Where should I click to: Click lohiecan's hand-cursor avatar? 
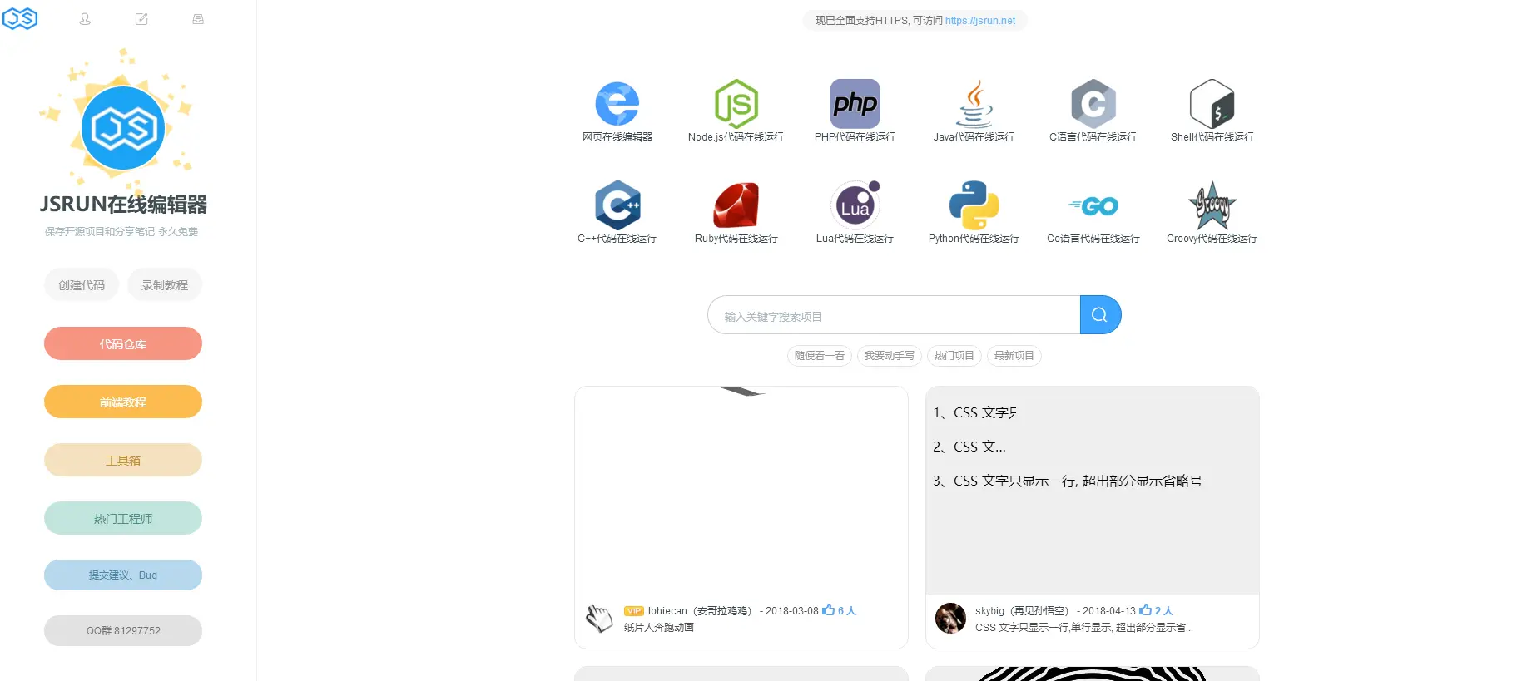point(599,619)
